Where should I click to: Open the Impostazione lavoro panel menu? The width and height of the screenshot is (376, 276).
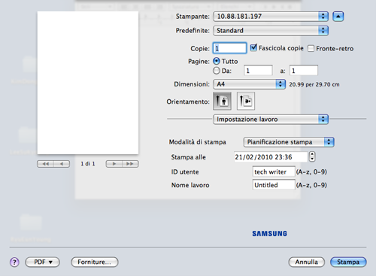271,120
